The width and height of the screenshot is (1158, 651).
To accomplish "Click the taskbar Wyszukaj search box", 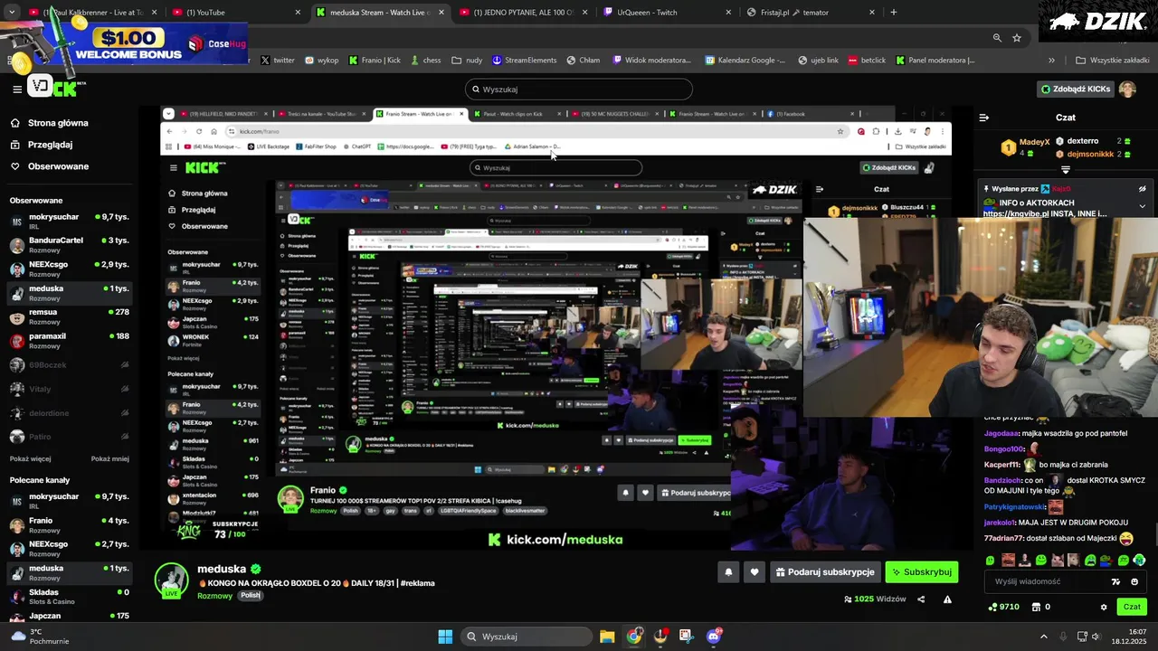I will pos(525,637).
